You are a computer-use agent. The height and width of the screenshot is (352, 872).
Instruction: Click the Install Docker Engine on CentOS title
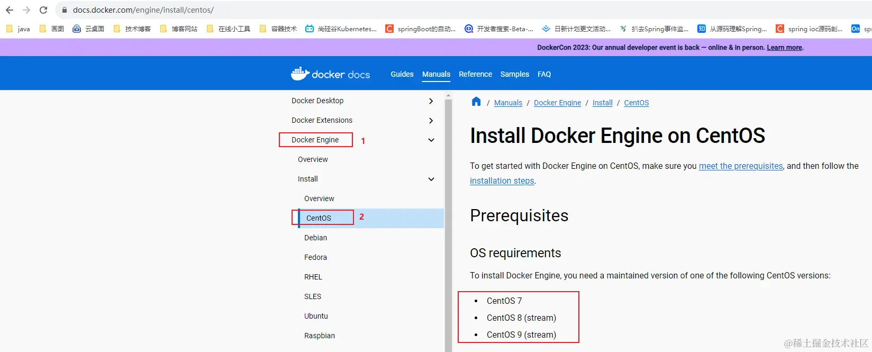click(617, 136)
